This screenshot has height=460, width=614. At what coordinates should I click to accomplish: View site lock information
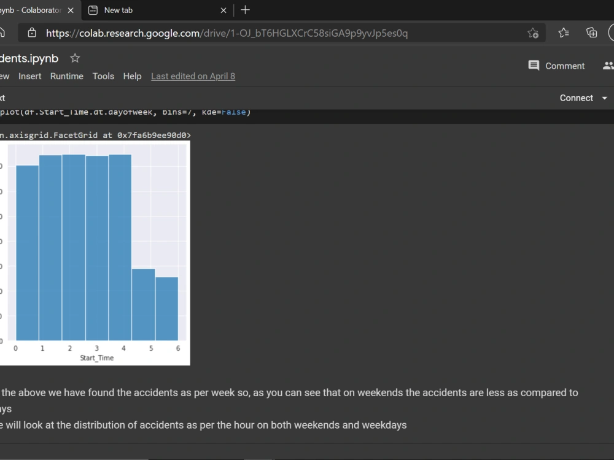click(x=32, y=33)
